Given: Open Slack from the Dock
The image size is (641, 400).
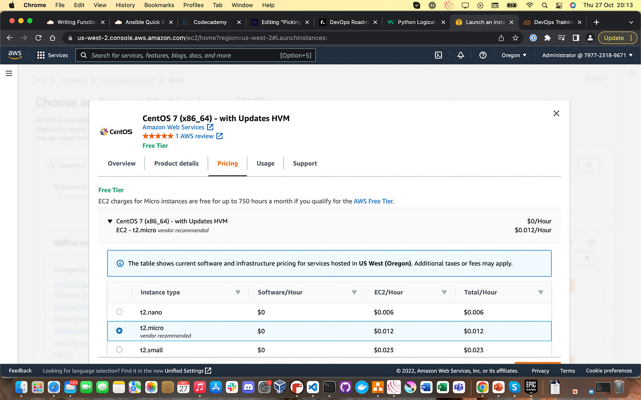Looking at the screenshot, I should click(x=232, y=387).
